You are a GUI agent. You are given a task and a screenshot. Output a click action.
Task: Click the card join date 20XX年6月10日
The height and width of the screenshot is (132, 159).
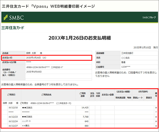point(34,72)
